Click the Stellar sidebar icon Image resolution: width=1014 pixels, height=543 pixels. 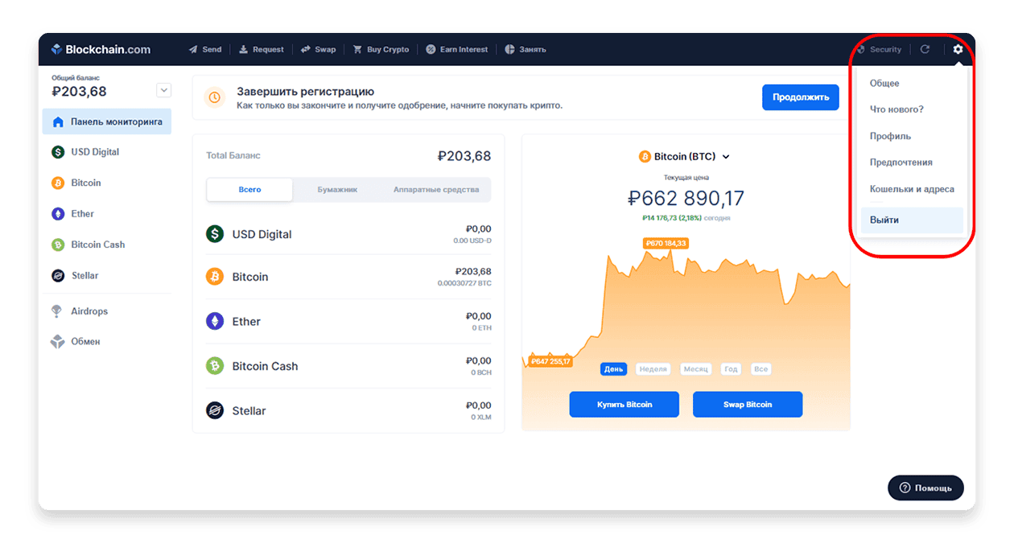[x=58, y=276]
